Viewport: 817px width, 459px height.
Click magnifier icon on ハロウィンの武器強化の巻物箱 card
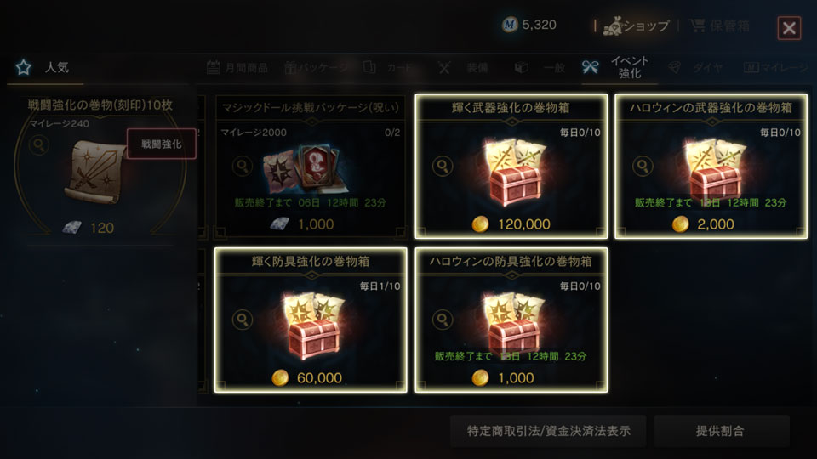click(x=643, y=166)
